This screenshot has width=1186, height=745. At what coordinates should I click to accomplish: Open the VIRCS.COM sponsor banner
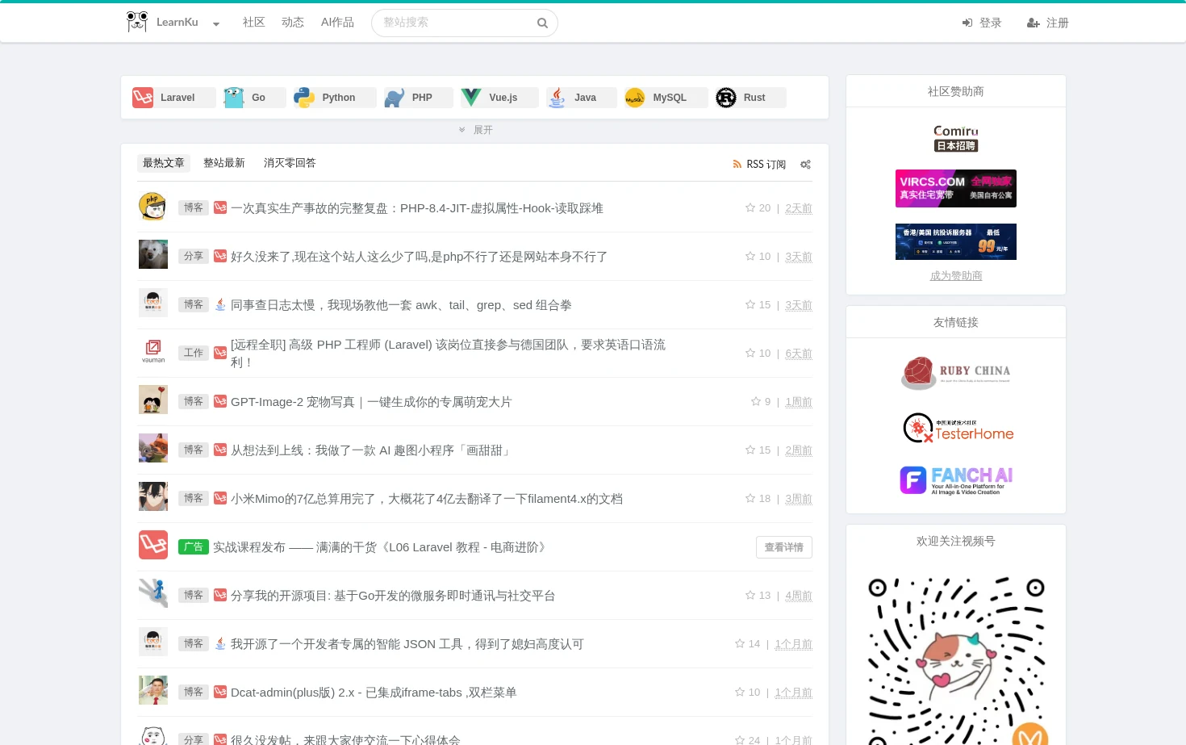point(956,188)
